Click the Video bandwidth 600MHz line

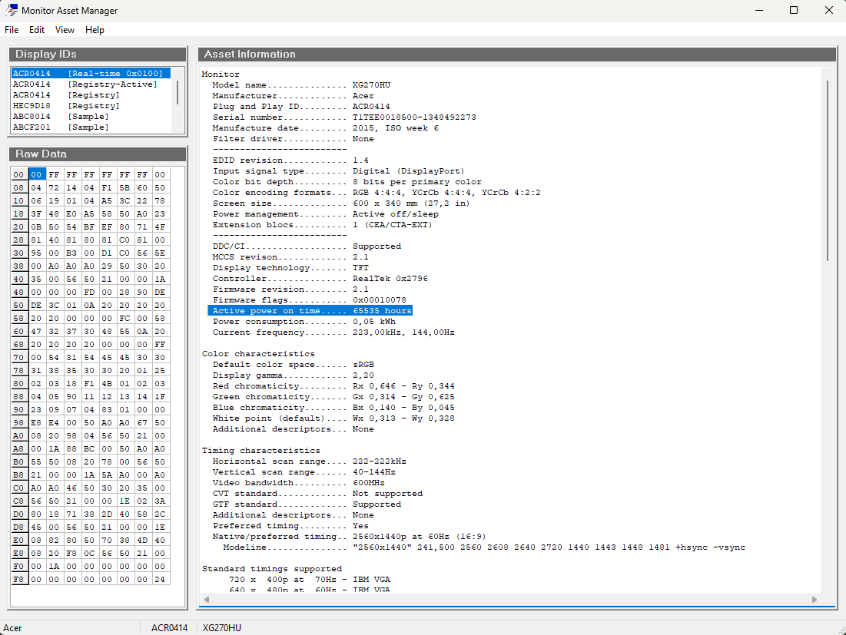[298, 484]
